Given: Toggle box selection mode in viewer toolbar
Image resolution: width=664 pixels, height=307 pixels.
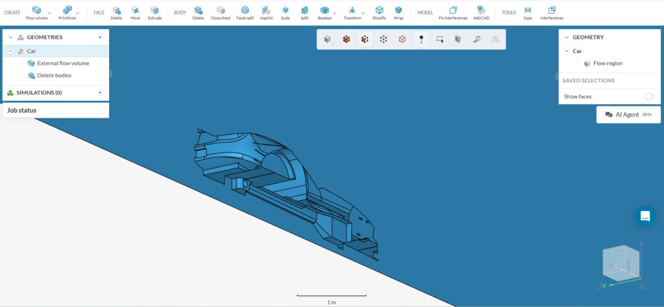Looking at the screenshot, I should click(x=440, y=40).
